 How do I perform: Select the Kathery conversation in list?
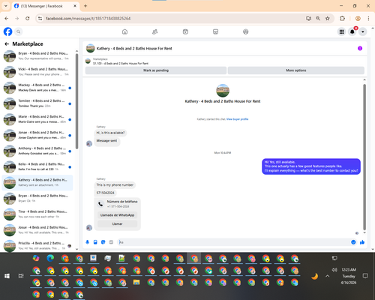(37, 182)
